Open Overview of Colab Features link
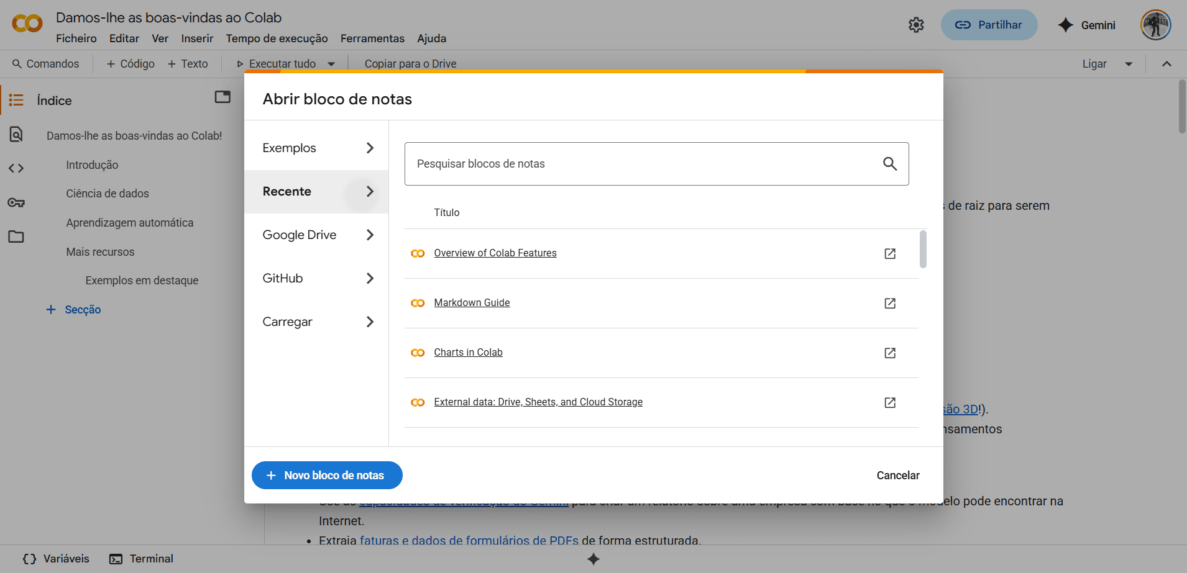The width and height of the screenshot is (1187, 573). [x=495, y=253]
